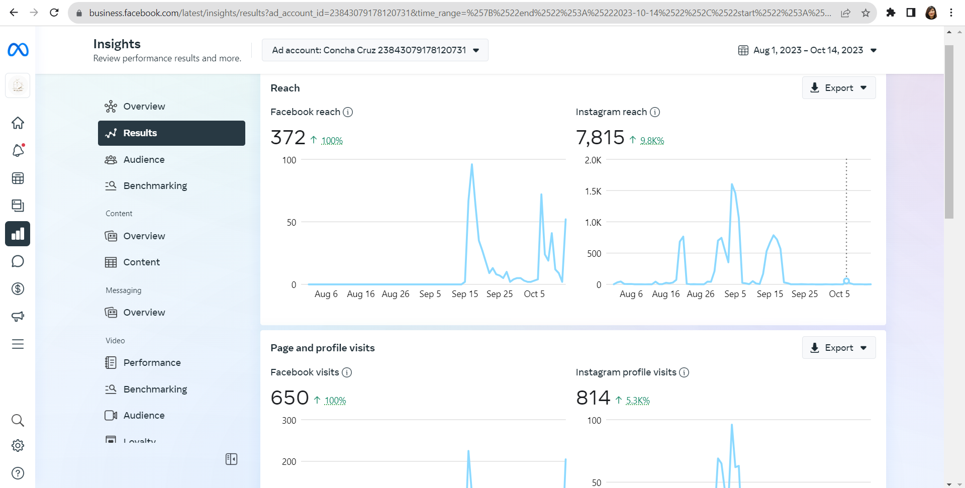Reload the page with refresh icon
This screenshot has height=488, width=965.
tap(54, 13)
